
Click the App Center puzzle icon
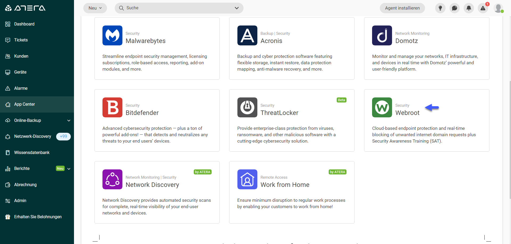click(x=8, y=104)
